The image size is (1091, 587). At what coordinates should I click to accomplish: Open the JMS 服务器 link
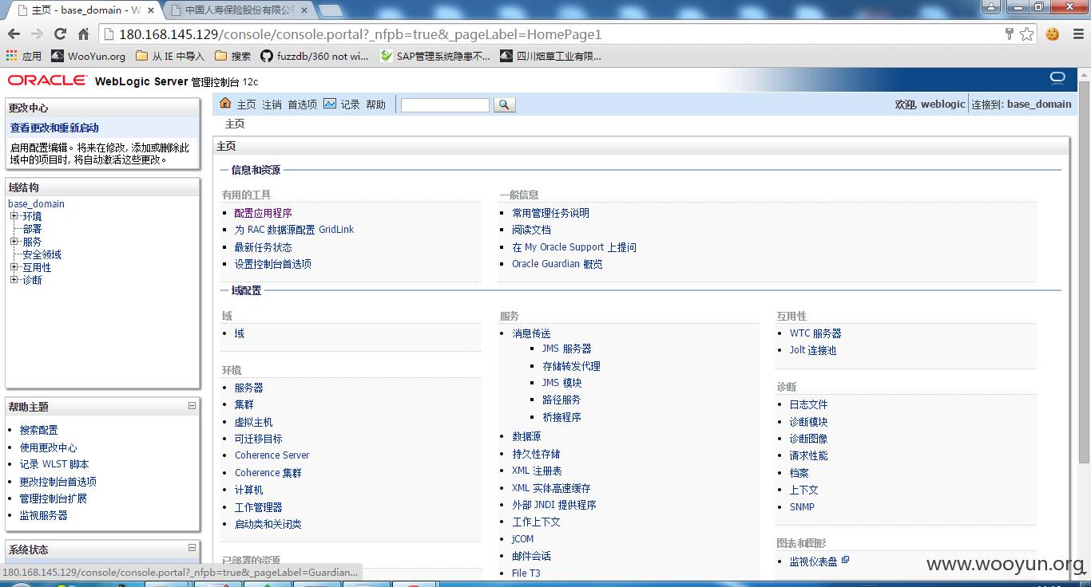(566, 349)
